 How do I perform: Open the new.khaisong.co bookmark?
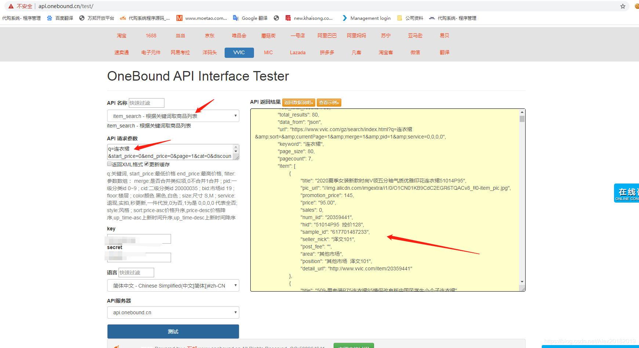(x=309, y=18)
